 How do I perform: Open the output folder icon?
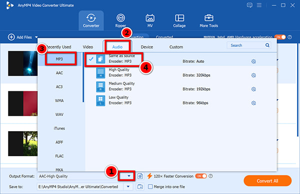pos(140,187)
